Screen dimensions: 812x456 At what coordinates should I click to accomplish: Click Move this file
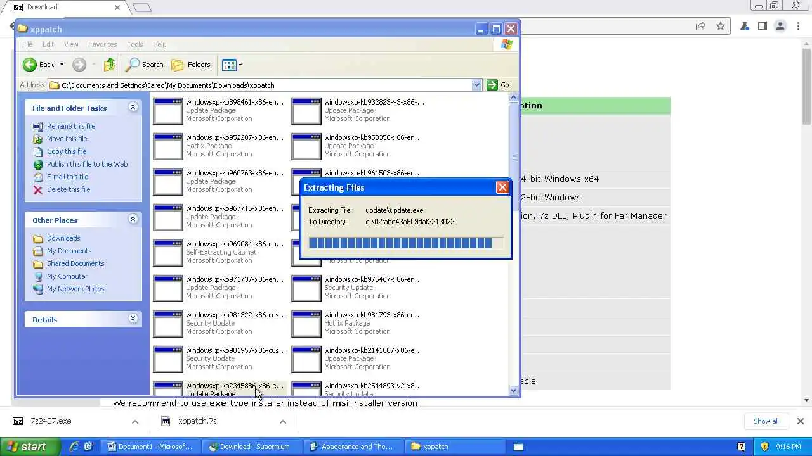pos(67,139)
